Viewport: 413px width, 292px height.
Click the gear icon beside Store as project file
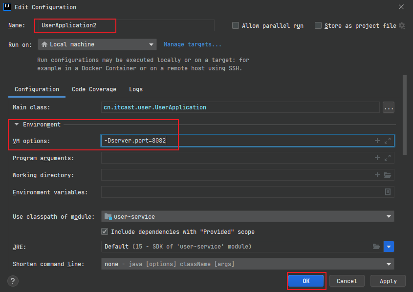click(402, 26)
